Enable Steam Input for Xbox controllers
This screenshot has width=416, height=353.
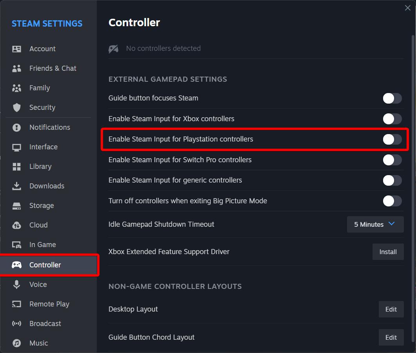tap(392, 119)
